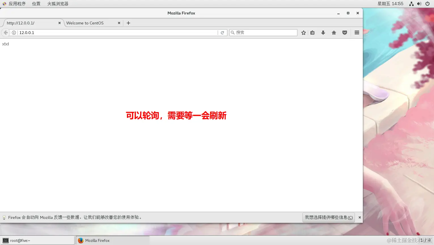Save page to Pocket
The image size is (434, 245).
pos(345,33)
